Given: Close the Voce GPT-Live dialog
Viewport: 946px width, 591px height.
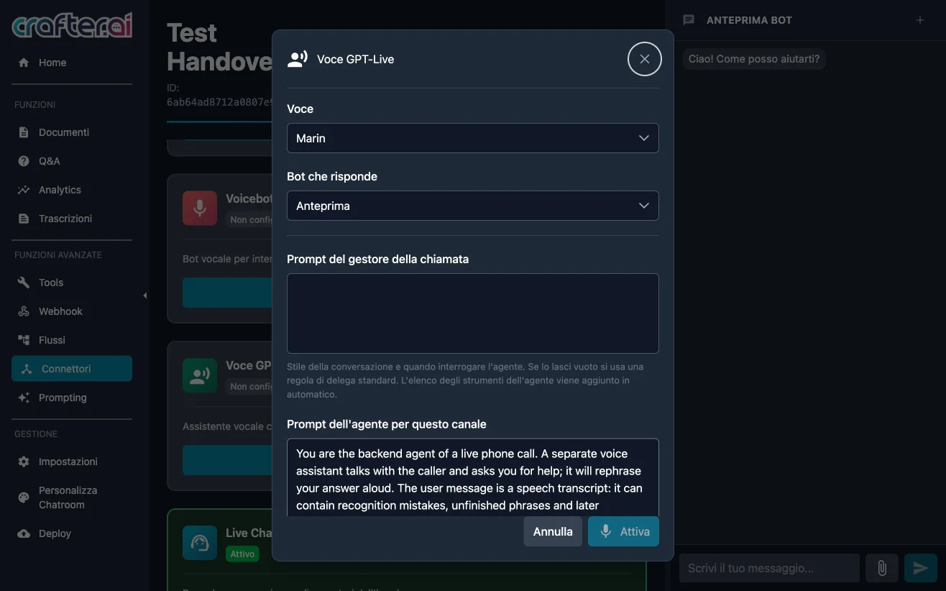Looking at the screenshot, I should (x=645, y=59).
